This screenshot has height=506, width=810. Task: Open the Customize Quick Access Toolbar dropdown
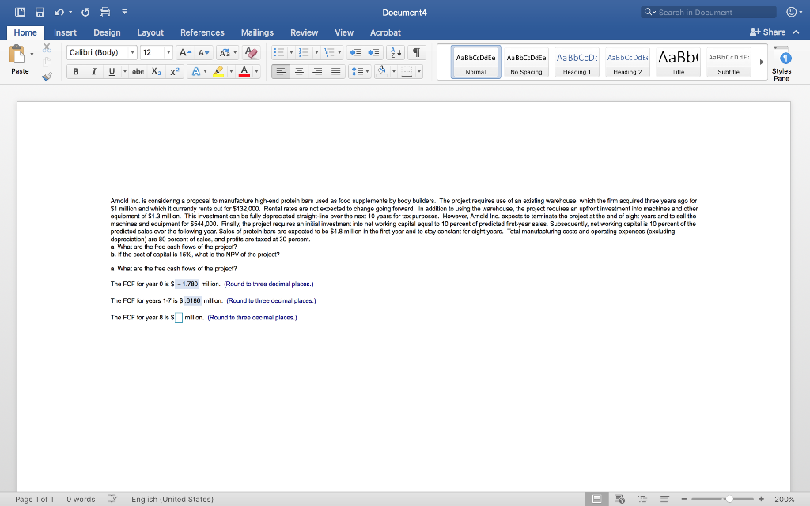pos(124,12)
